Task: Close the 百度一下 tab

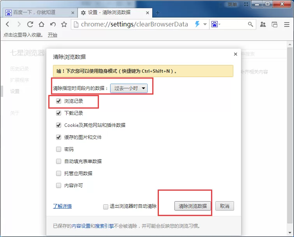Action: tap(73, 13)
